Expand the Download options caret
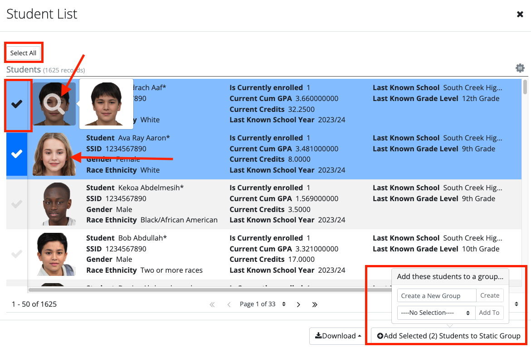 pyautogui.click(x=359, y=336)
